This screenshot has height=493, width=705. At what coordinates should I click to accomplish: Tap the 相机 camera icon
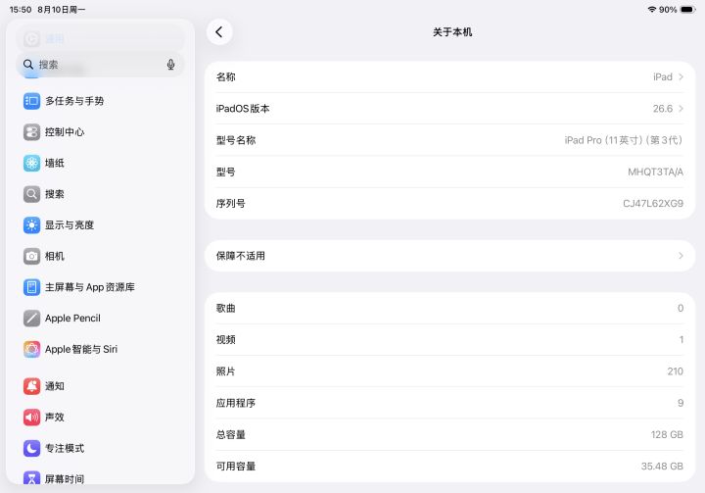tap(31, 256)
